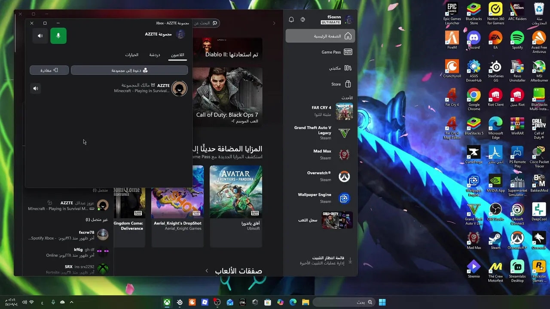Open سجل اللعب play history entry

click(x=320, y=220)
